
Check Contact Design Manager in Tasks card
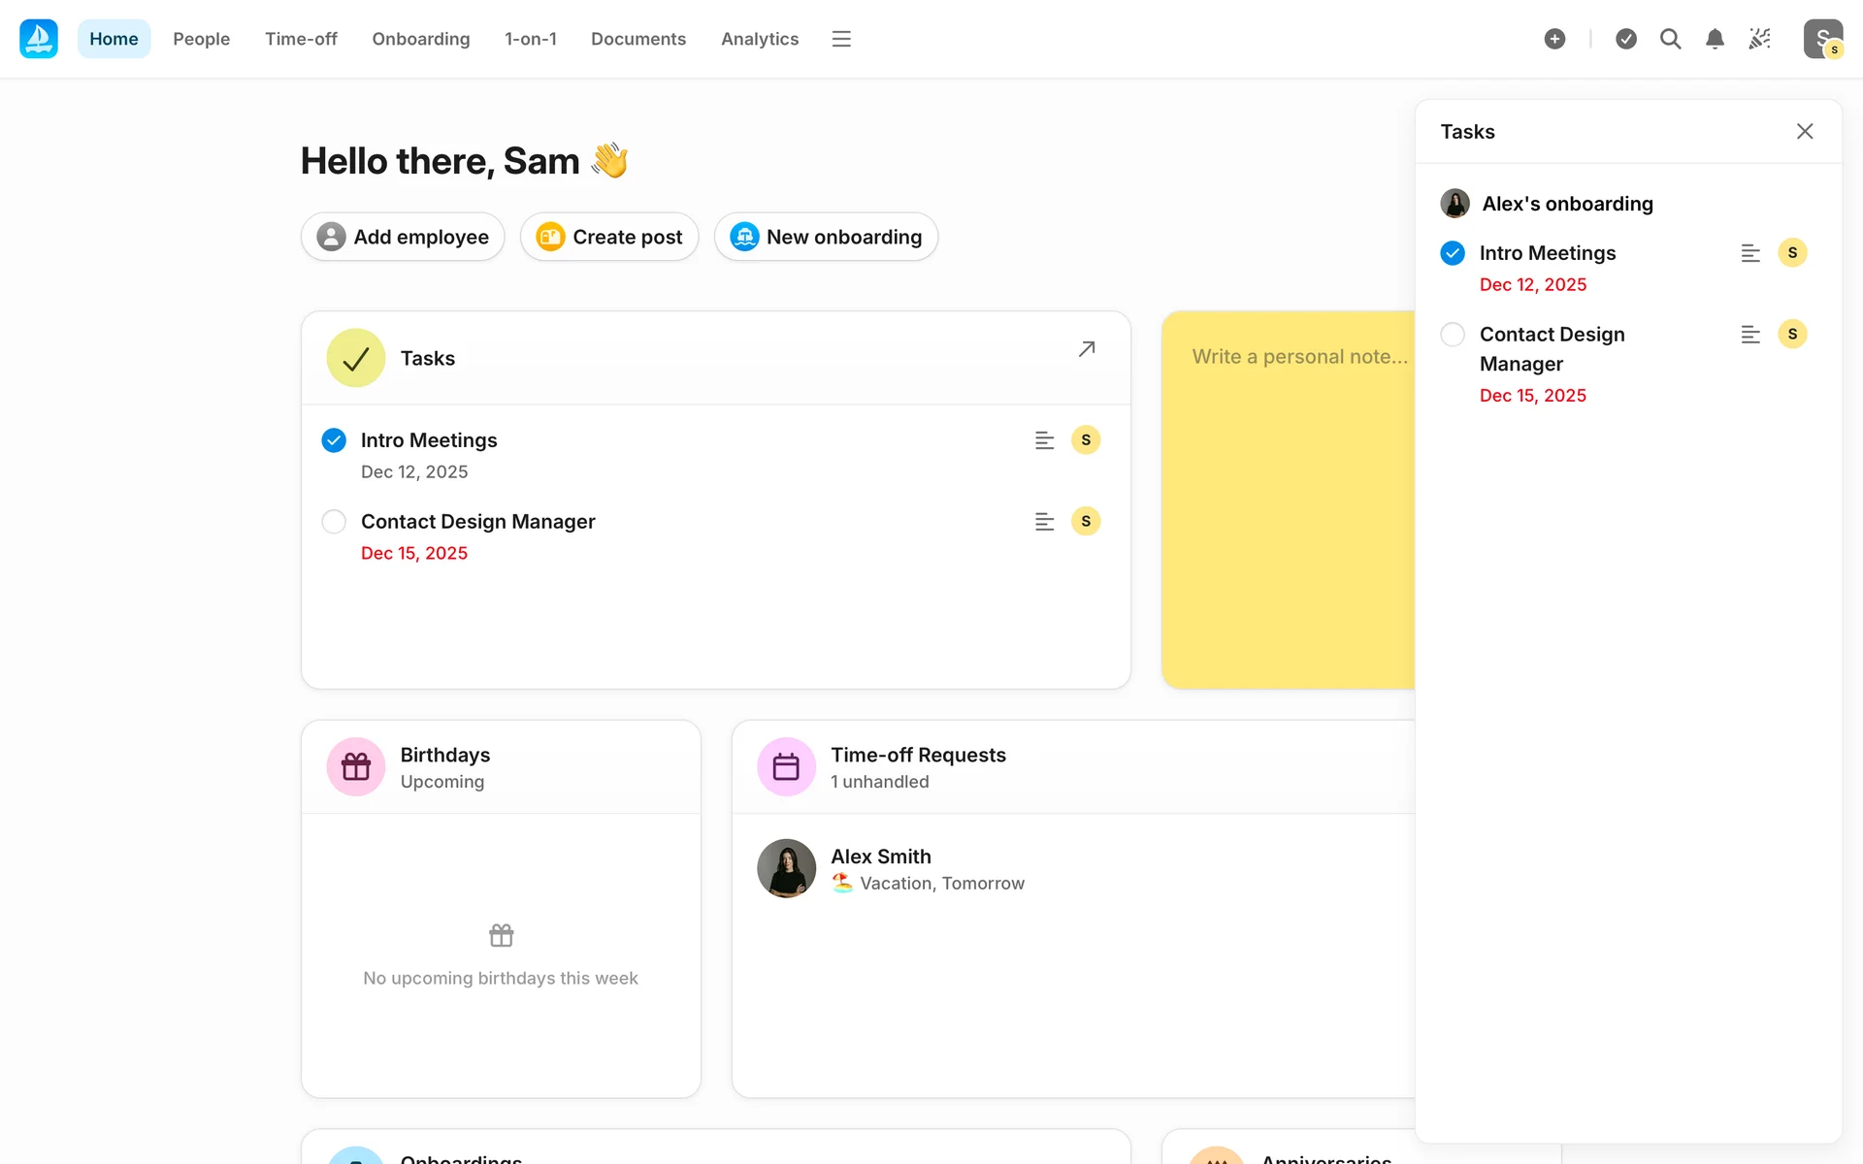[x=334, y=522]
